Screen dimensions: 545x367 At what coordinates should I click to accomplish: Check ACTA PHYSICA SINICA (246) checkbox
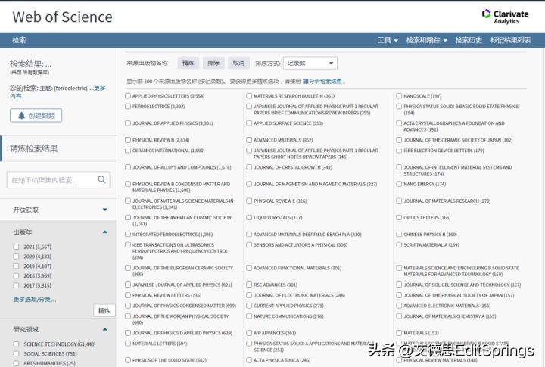click(x=249, y=360)
